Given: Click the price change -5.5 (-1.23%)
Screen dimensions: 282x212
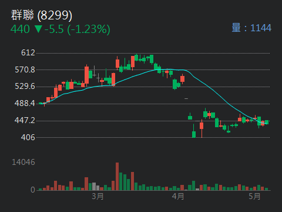Looking at the screenshot, I should click(78, 29).
